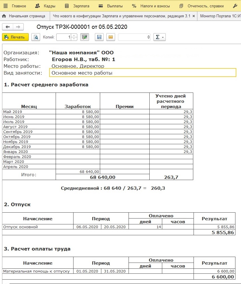Image resolution: width=241 pixels, height=284 pixels.
Task: Click the "Наша компания" ООО text
Action: click(81, 53)
